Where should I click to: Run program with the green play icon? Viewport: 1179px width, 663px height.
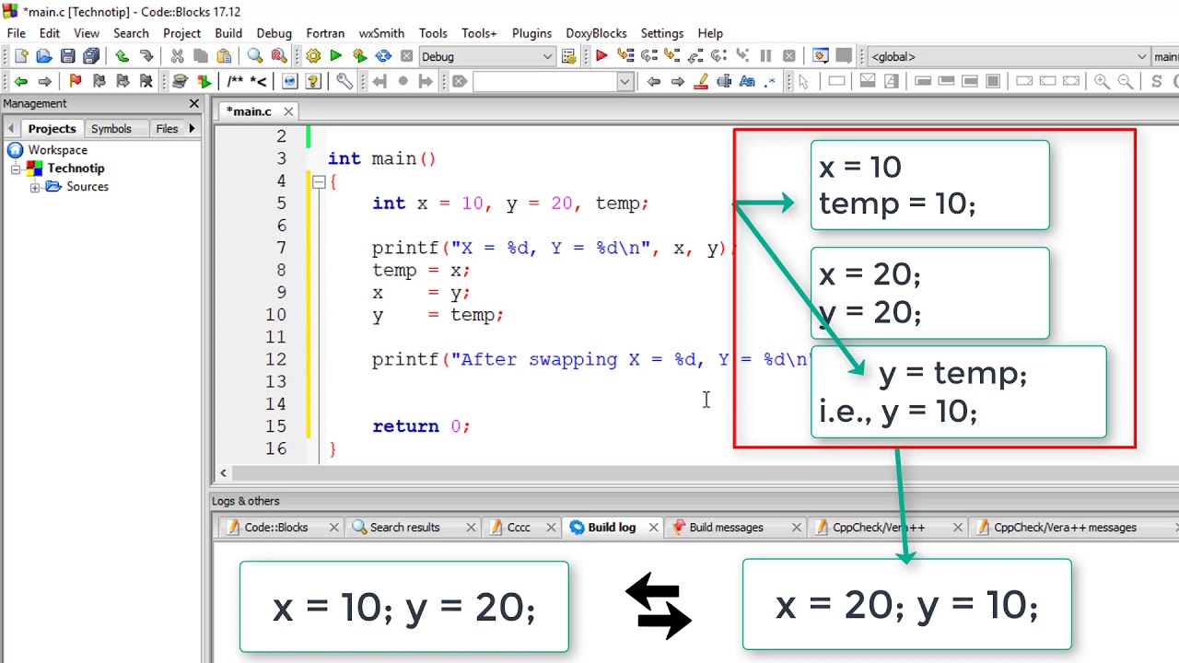[336, 56]
